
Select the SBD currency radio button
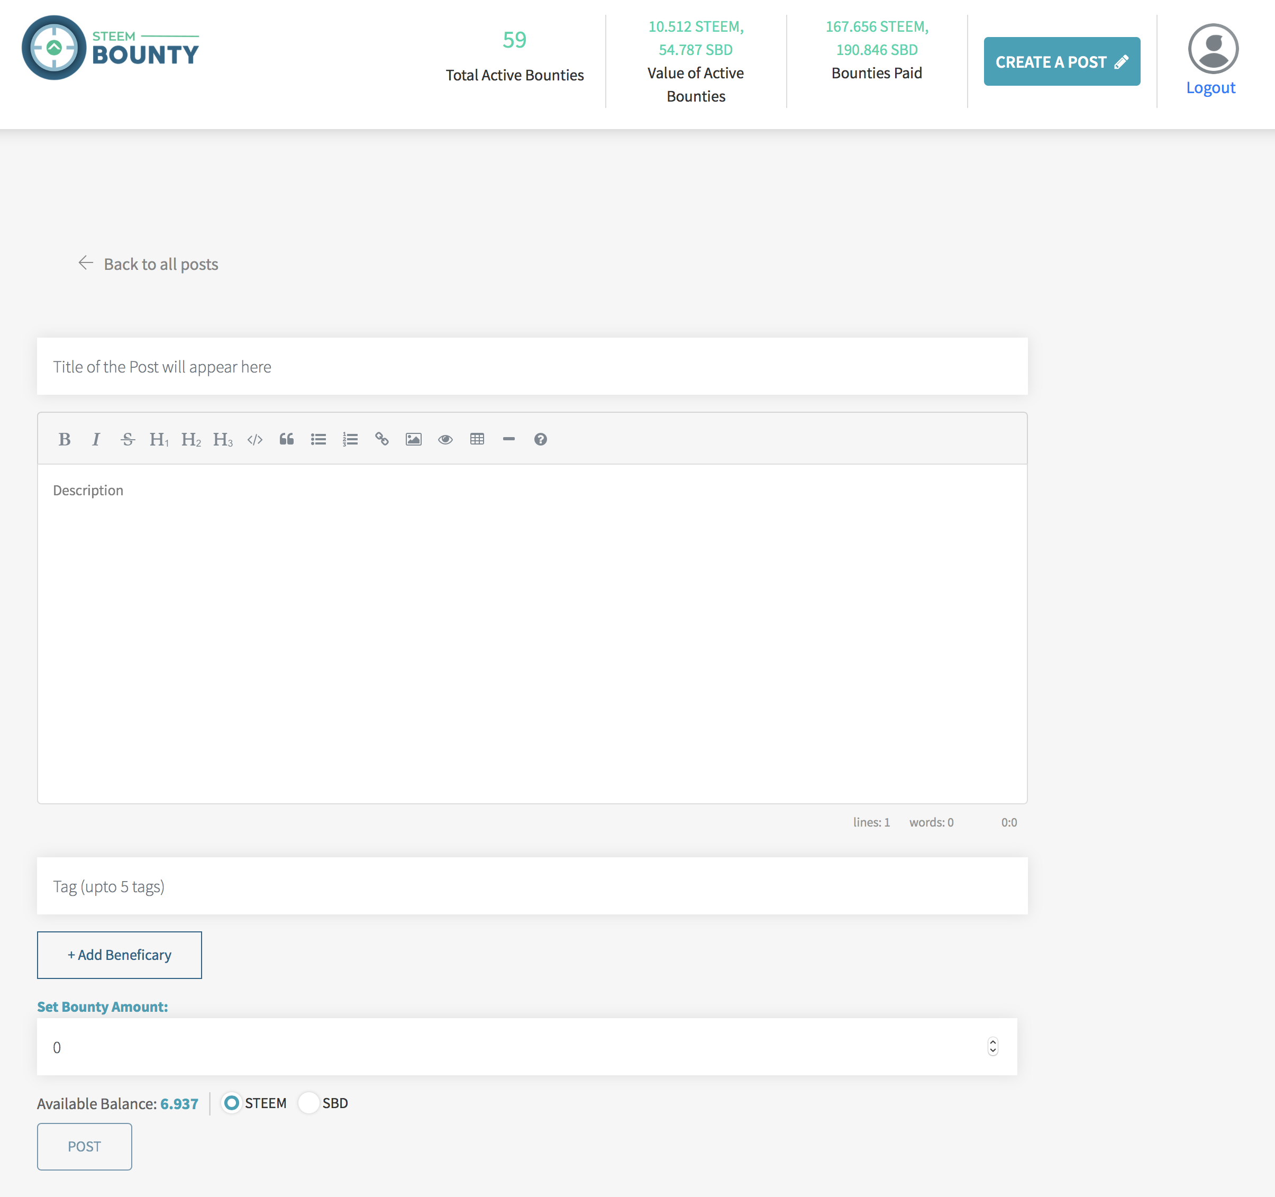point(309,1103)
